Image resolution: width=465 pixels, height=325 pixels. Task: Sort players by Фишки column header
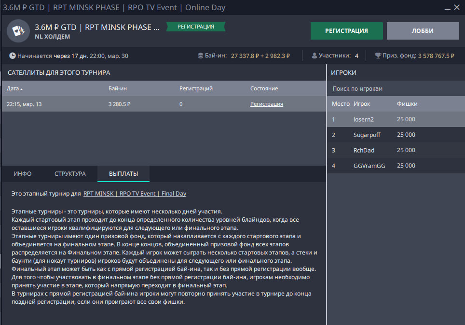click(x=407, y=104)
